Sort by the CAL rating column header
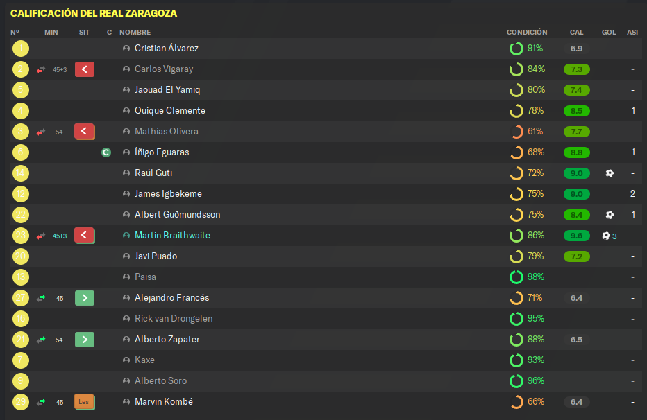The image size is (647, 420). 576,32
